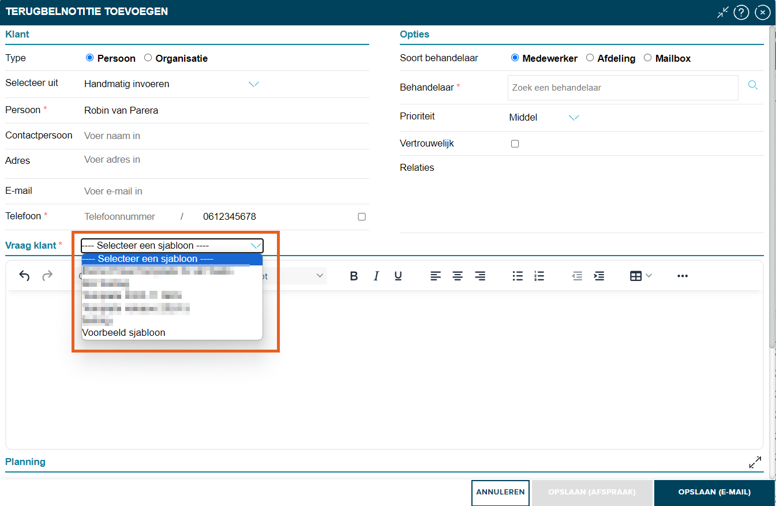Image resolution: width=776 pixels, height=506 pixels.
Task: Click the search icon beside Behandelaar
Action: coord(753,85)
